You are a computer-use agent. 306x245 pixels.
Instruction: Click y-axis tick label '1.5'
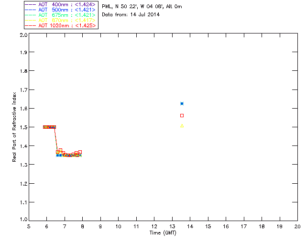pos(23,127)
